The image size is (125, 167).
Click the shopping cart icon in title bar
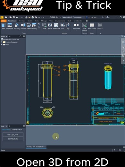(x=103, y=17)
